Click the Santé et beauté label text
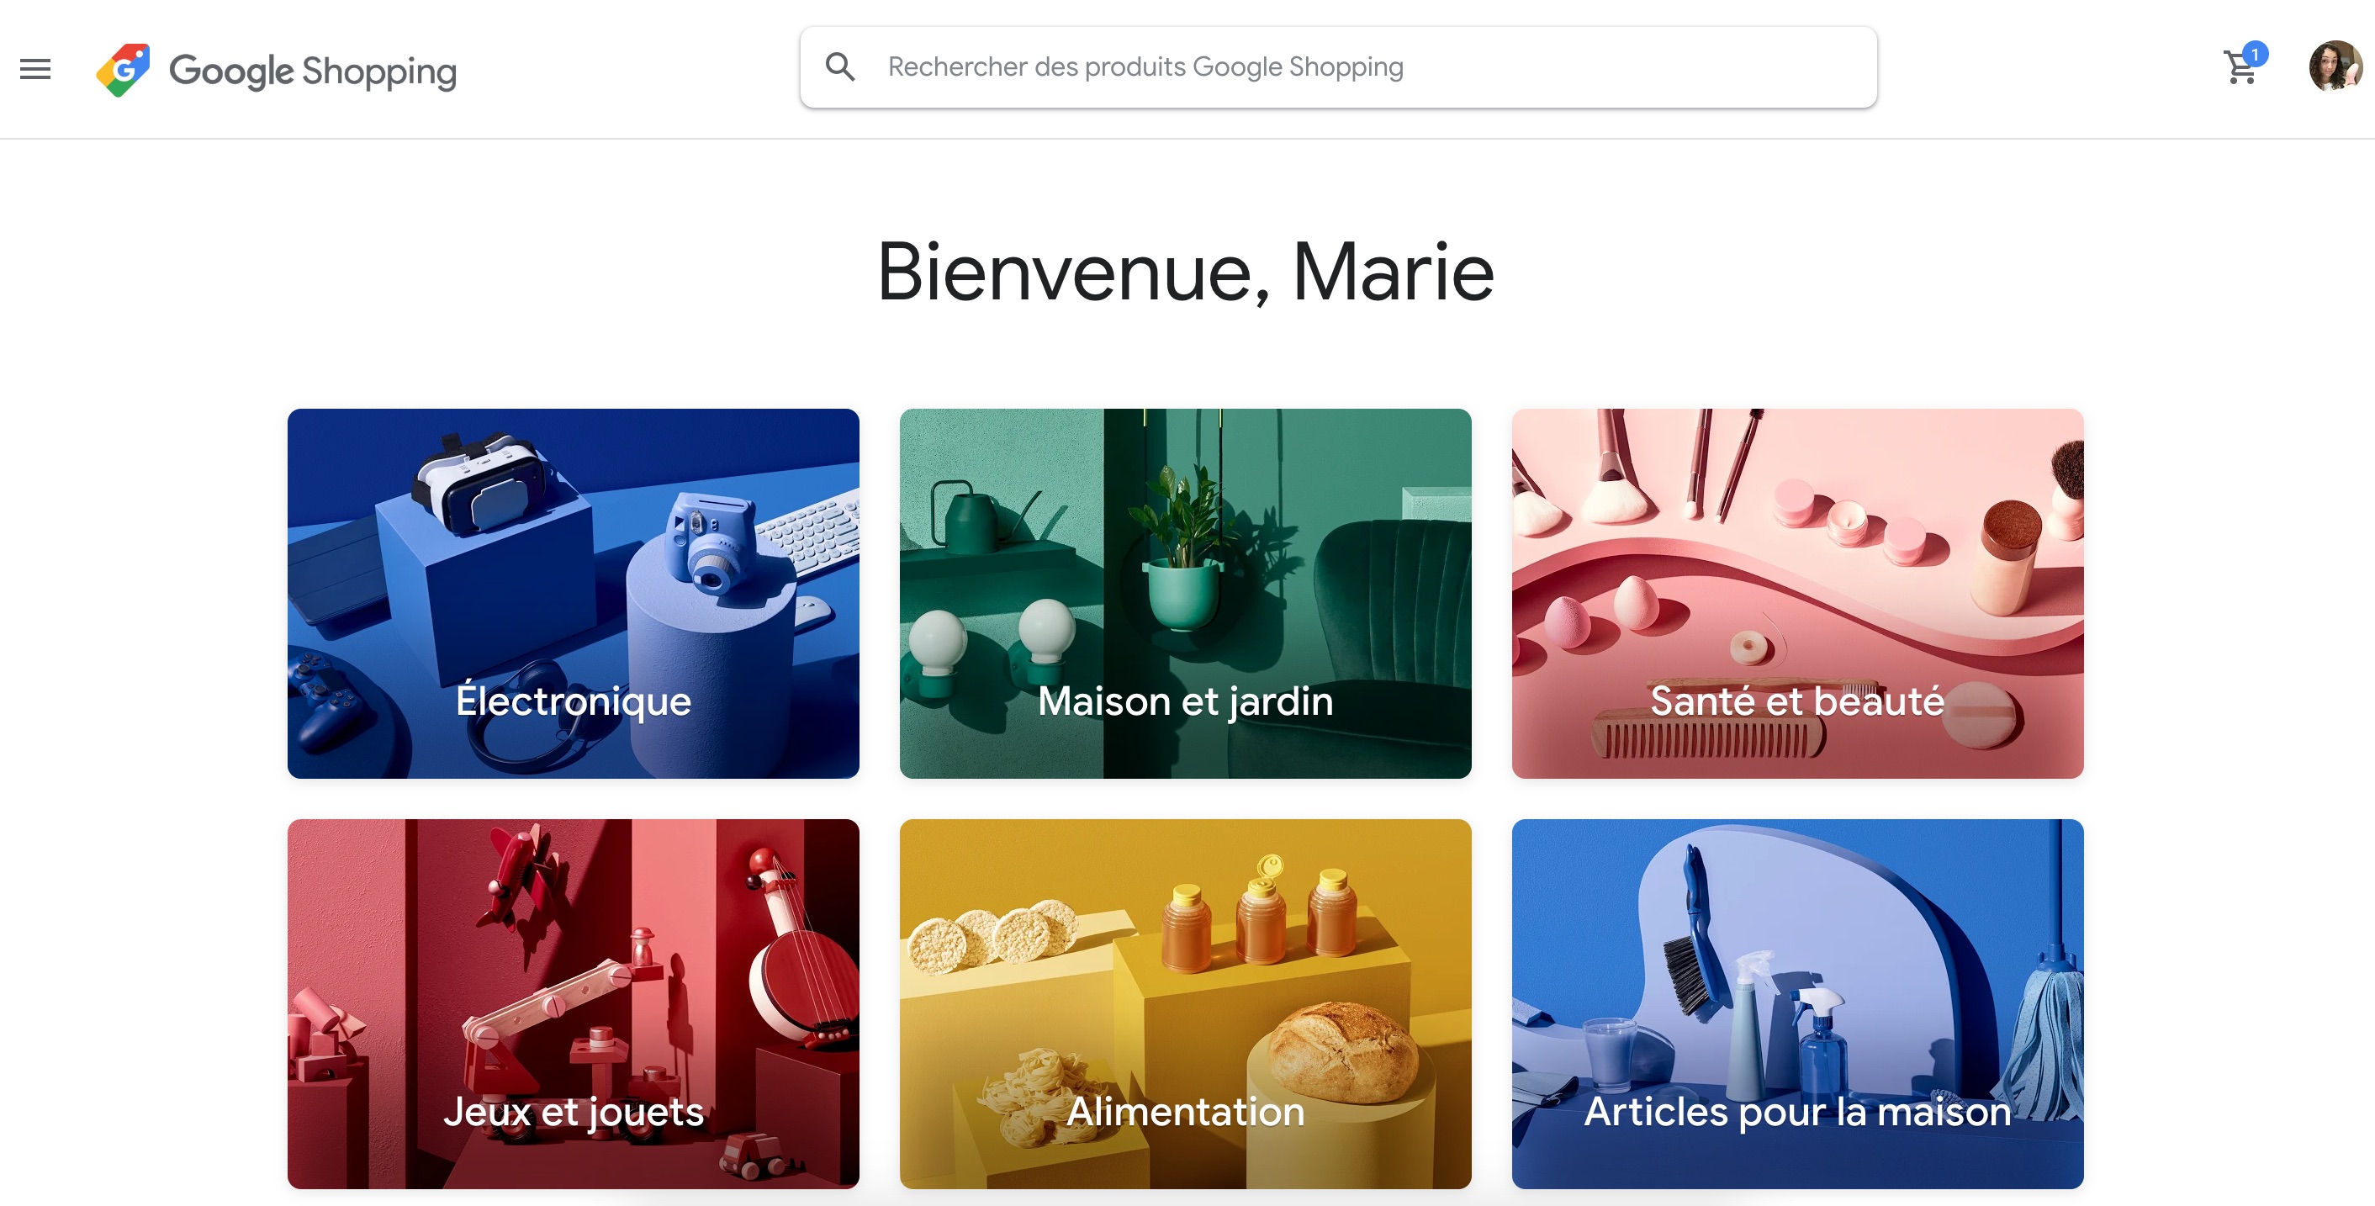Image resolution: width=2375 pixels, height=1206 pixels. 1797,700
